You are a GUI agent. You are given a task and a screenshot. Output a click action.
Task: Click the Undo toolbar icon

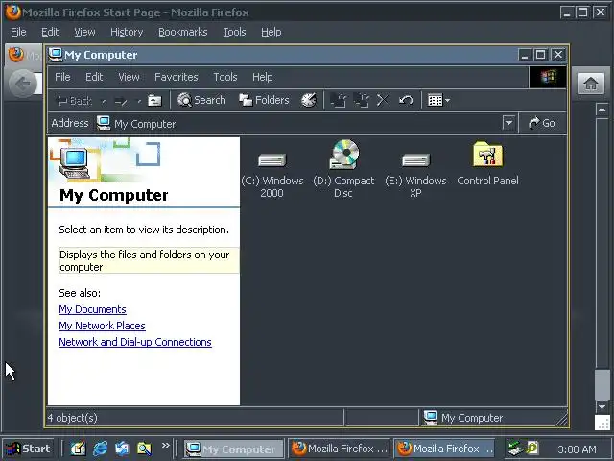pyautogui.click(x=406, y=100)
